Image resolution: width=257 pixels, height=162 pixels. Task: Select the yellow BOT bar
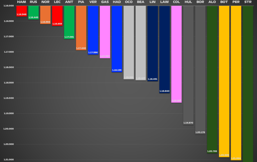[x=224, y=78]
